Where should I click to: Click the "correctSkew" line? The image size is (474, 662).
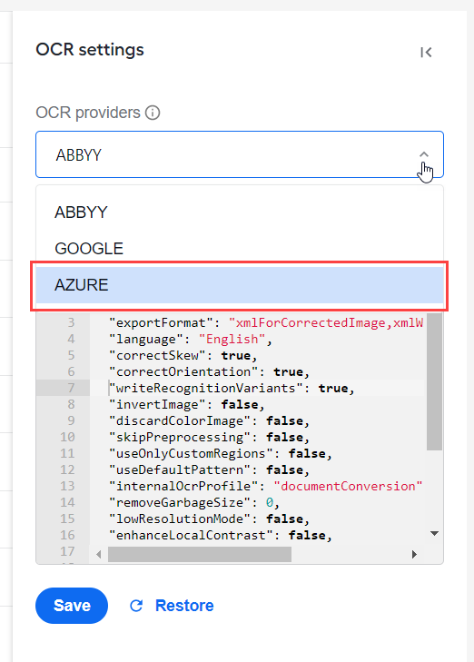(x=183, y=356)
